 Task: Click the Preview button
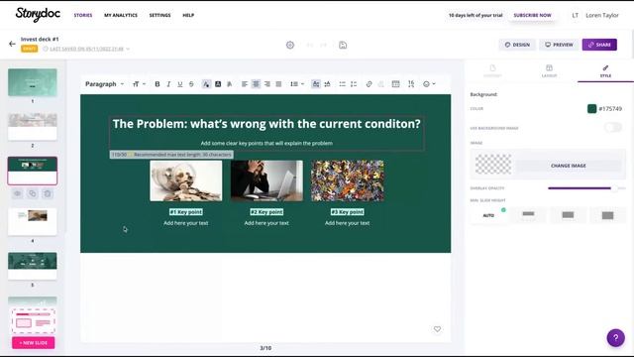(x=559, y=45)
